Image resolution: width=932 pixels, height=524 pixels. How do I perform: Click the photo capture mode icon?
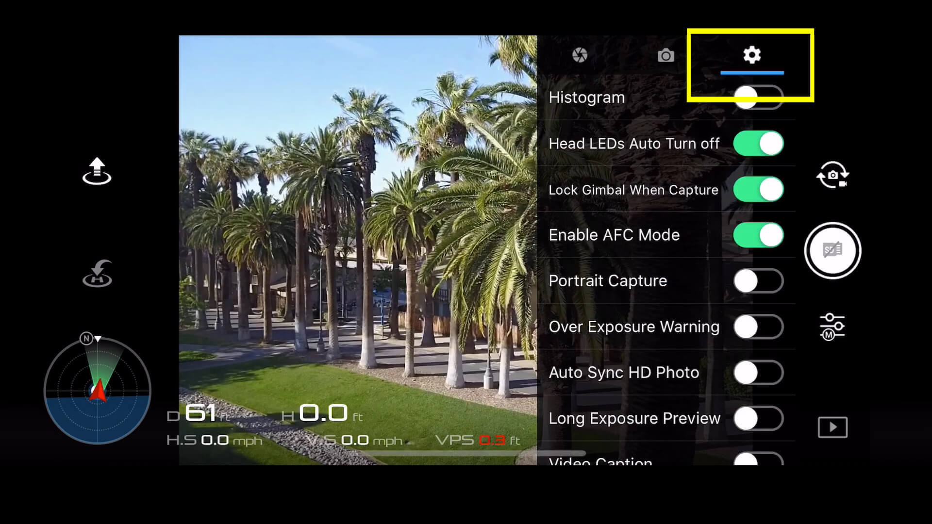(x=666, y=56)
